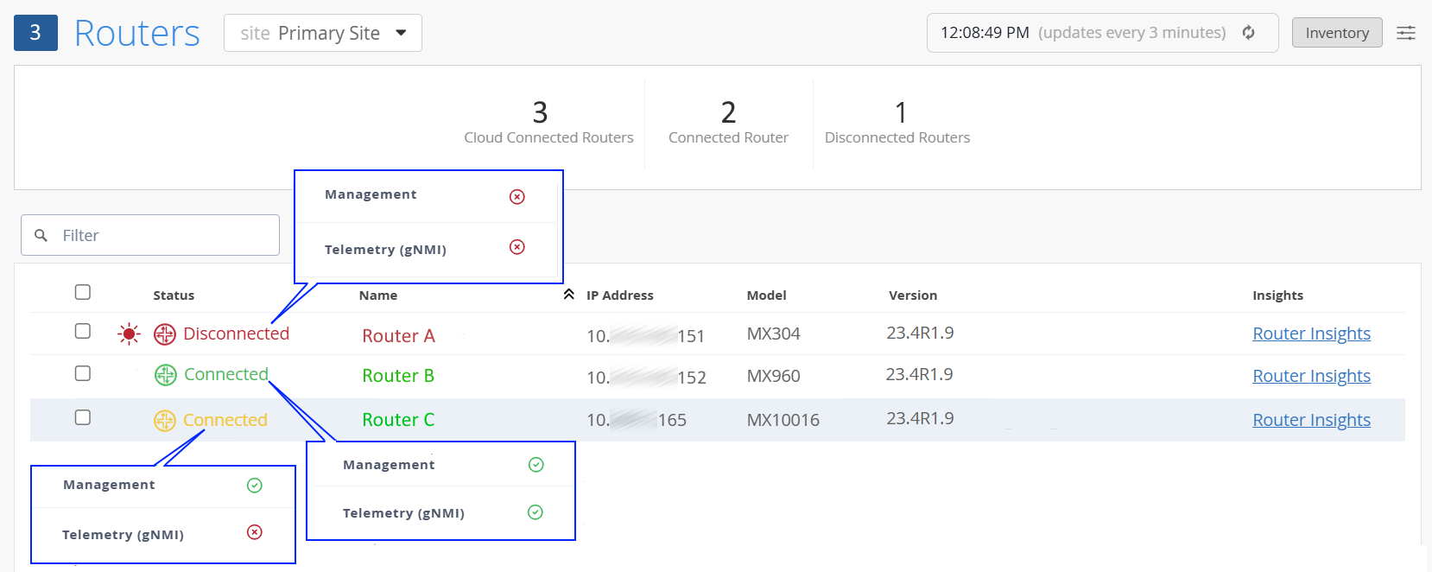The image size is (1432, 572).
Task: Toggle the select-all checkbox in table header
Action: (x=83, y=292)
